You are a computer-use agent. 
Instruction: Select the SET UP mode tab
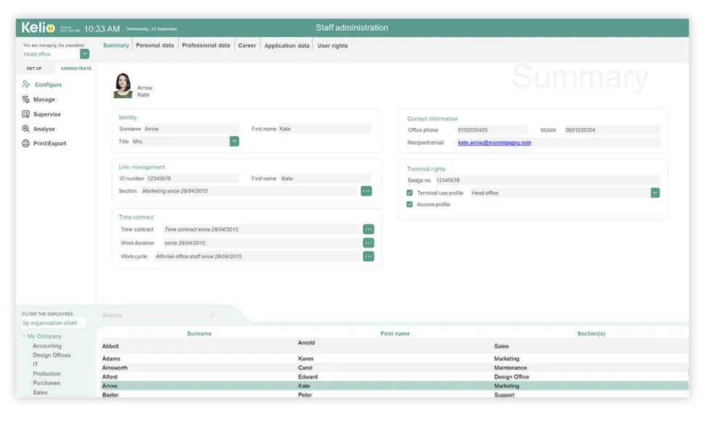(34, 68)
